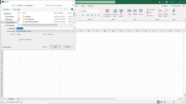
Task: Switch to Page Break Preview
Action: [x=165, y=102]
